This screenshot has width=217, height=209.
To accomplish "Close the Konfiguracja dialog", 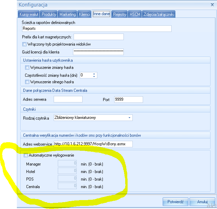I will (212, 5).
